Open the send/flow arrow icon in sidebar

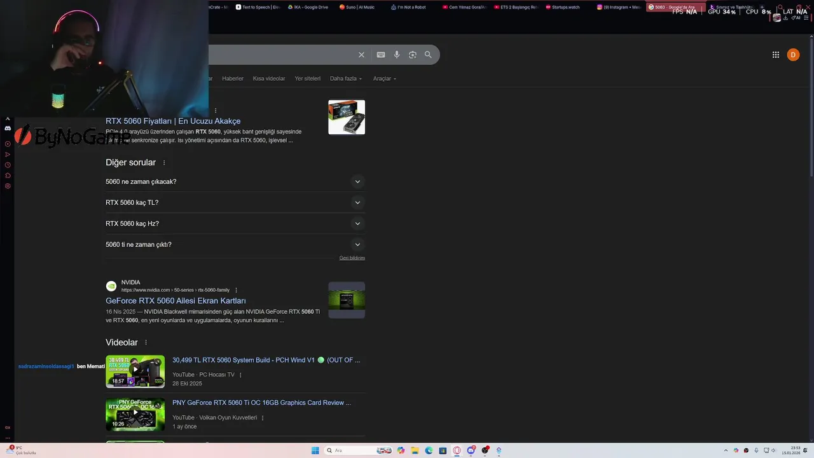point(8,155)
